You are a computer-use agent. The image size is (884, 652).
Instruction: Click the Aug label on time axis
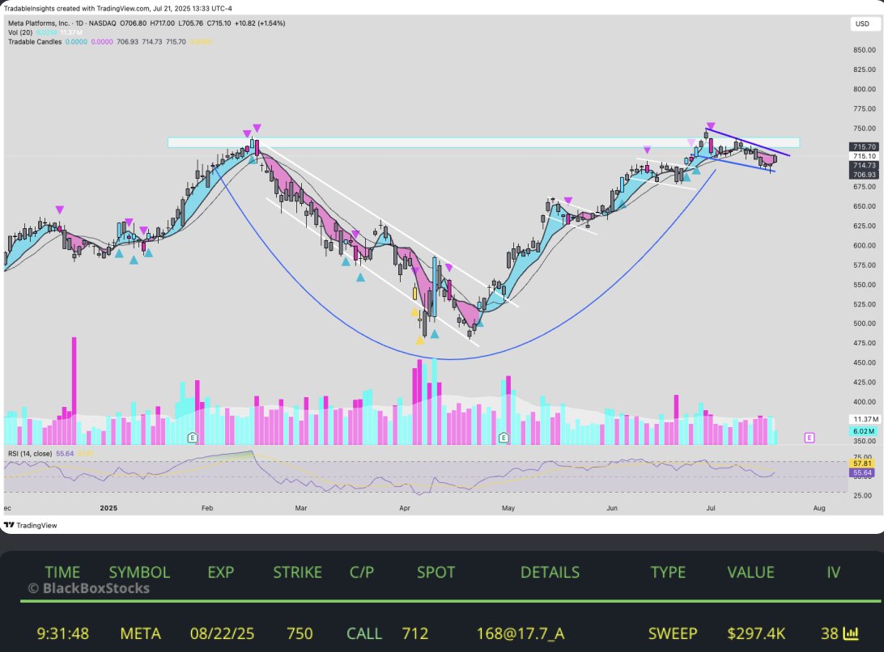coord(819,508)
